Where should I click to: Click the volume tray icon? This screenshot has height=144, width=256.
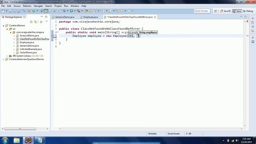237,140
